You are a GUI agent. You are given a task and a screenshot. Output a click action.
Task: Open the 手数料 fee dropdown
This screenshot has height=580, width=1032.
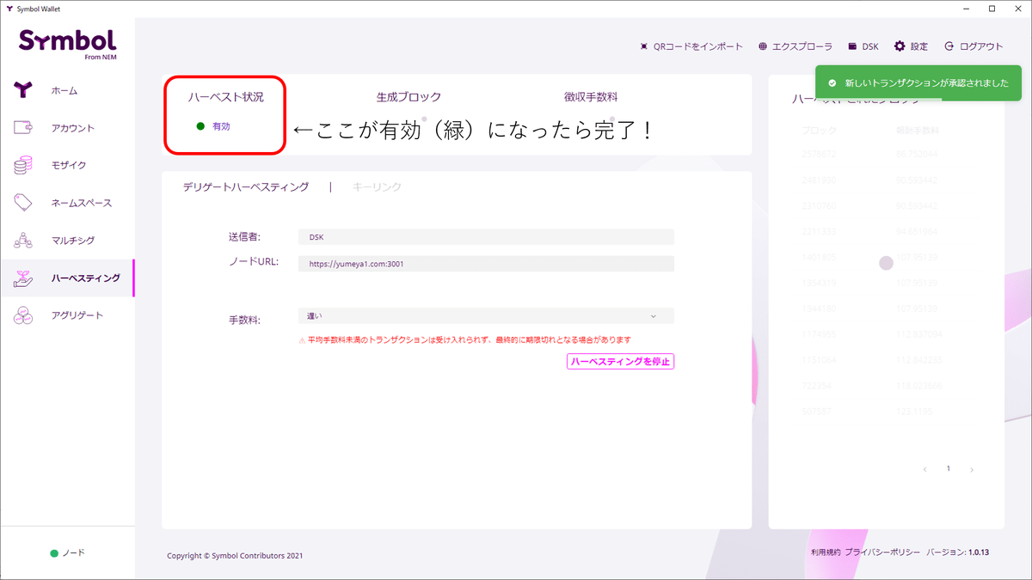486,316
